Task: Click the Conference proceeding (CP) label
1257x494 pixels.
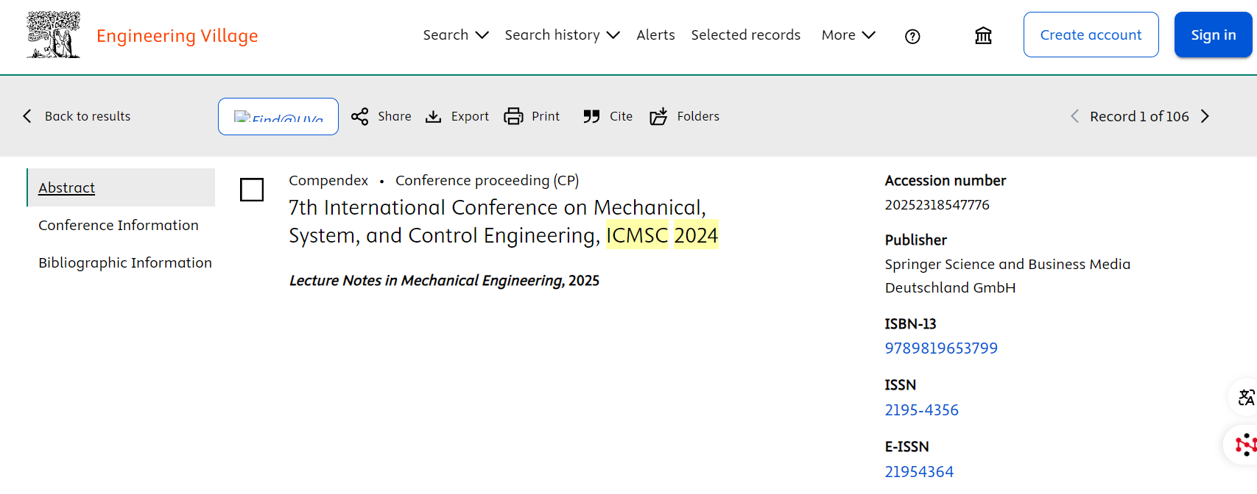Action: click(x=487, y=180)
